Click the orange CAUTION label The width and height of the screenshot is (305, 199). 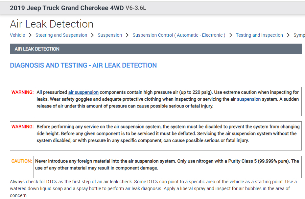22,161
